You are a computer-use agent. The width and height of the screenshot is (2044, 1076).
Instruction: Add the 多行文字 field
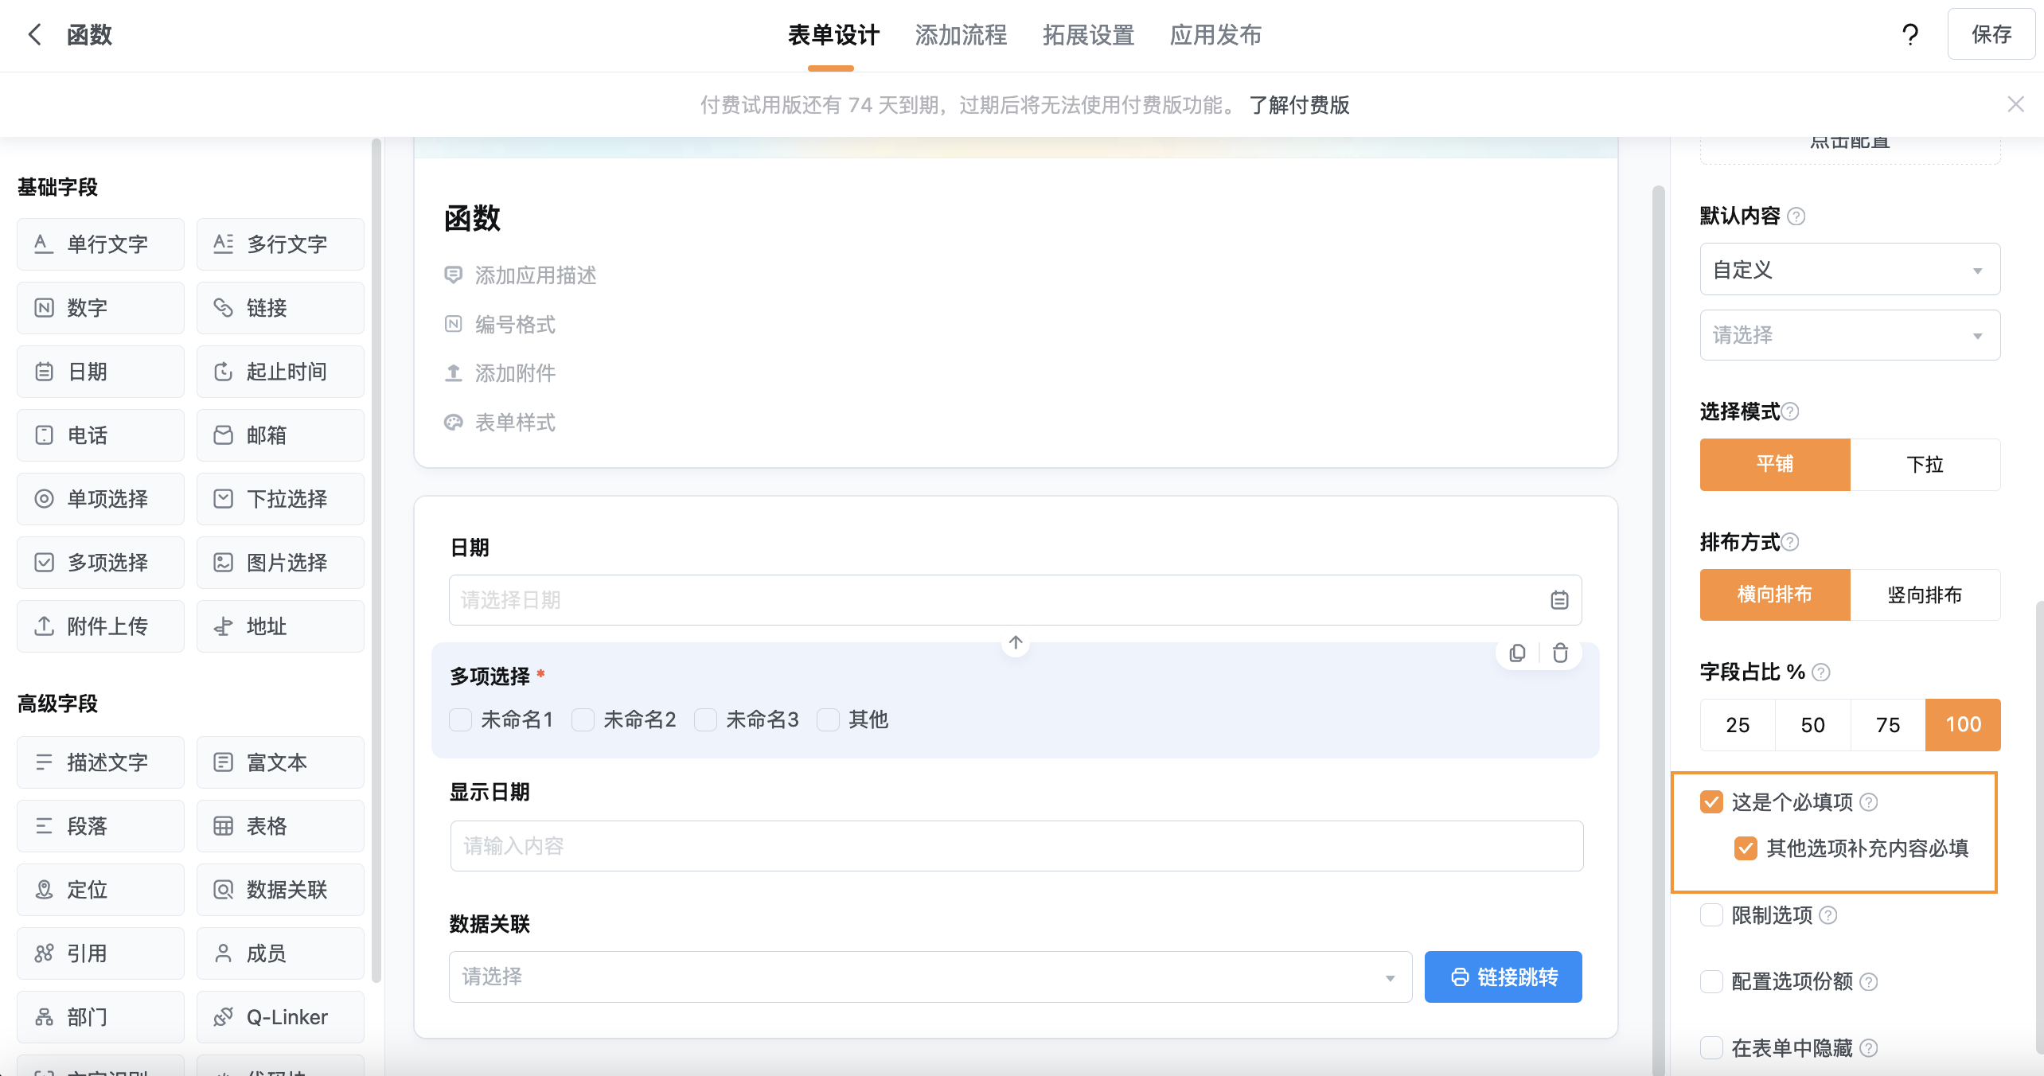pos(280,244)
